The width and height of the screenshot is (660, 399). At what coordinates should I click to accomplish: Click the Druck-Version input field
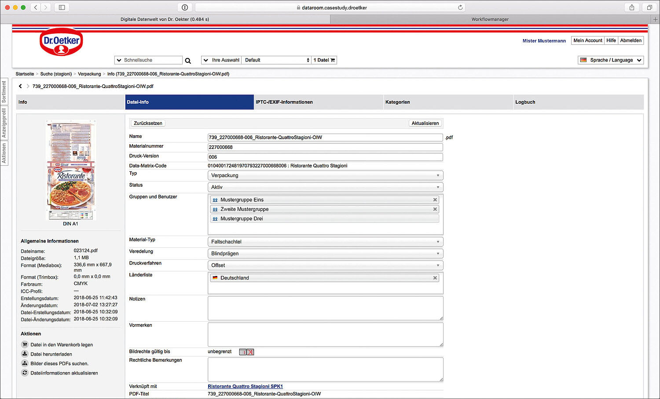[325, 157]
